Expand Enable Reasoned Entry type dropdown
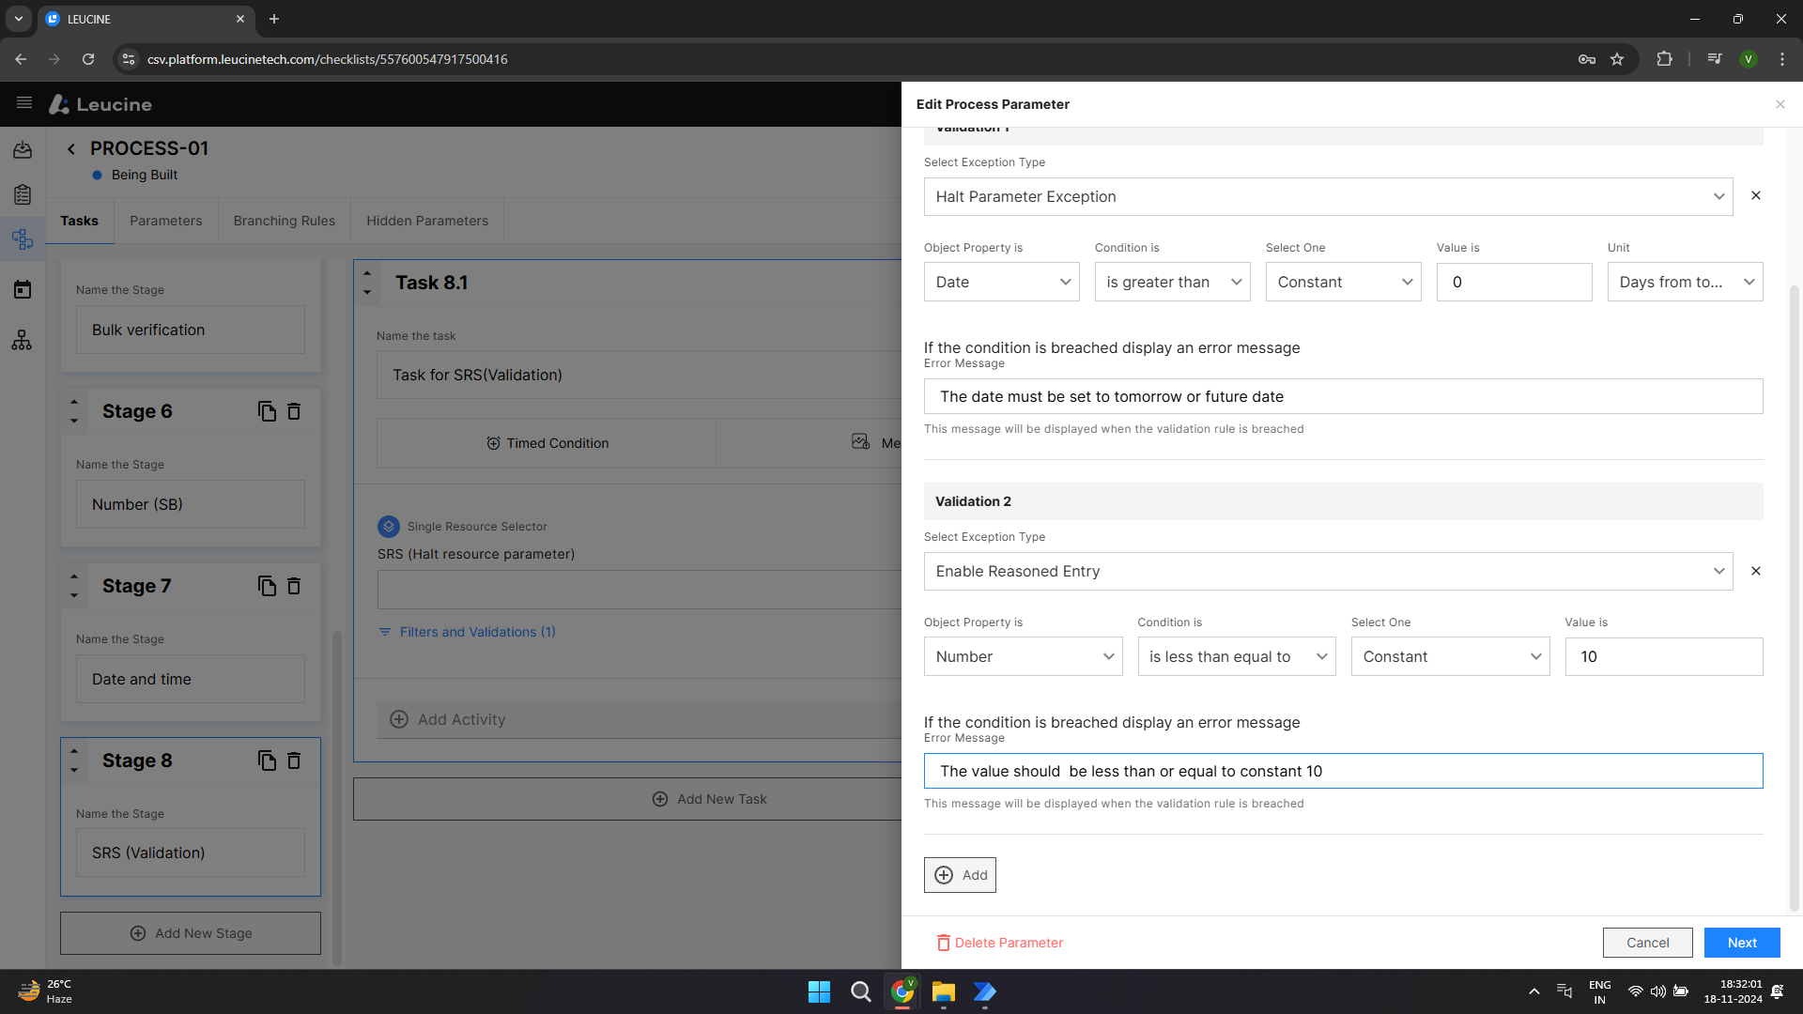1803x1014 pixels. (1328, 571)
